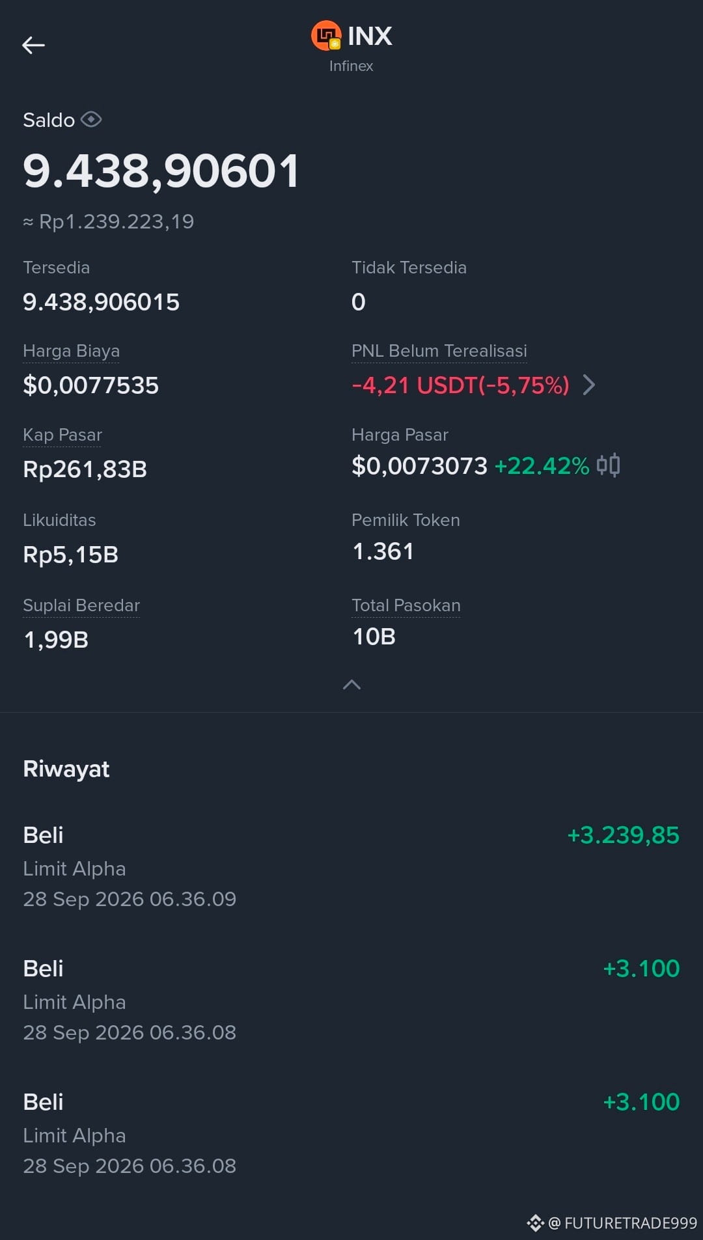Viewport: 703px width, 1240px height.
Task: Toggle Saldo balance visibility eye icon
Action: tap(91, 120)
